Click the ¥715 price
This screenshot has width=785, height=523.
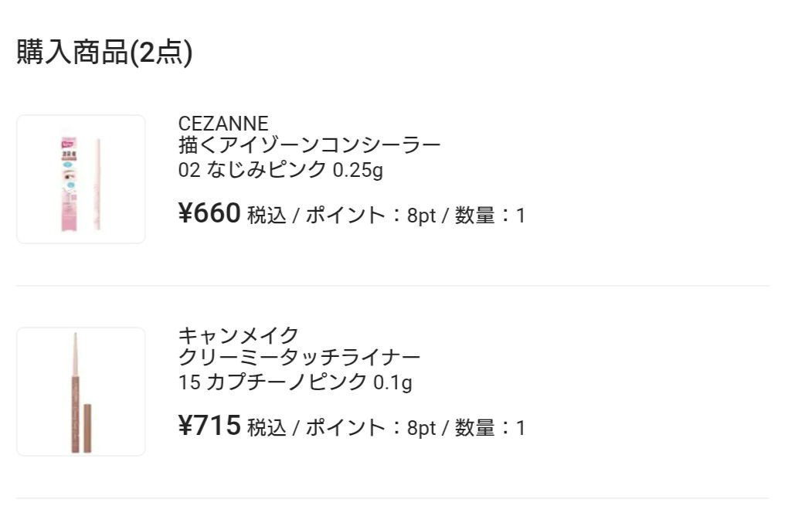(x=210, y=426)
